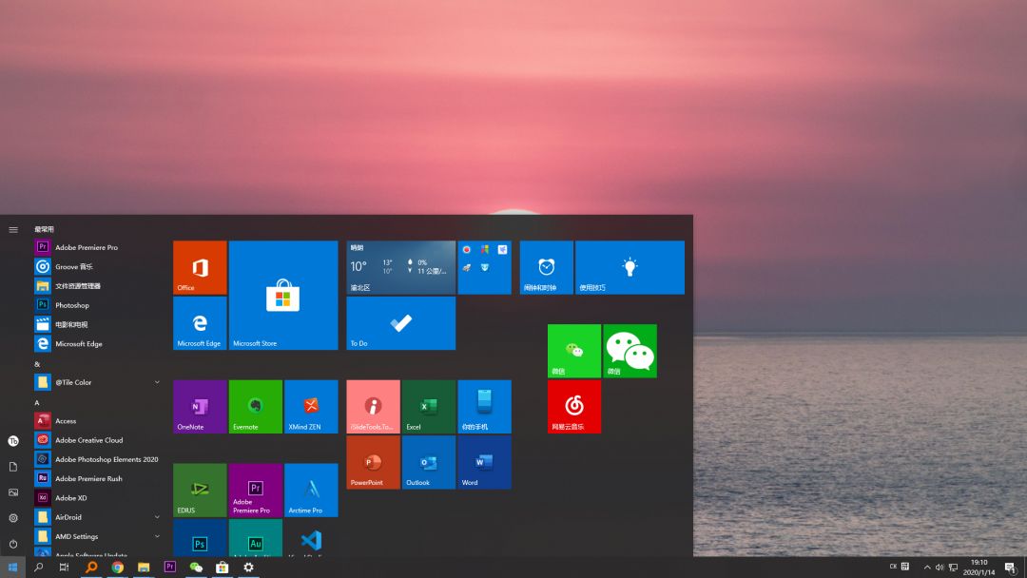Click the Windows Start button
This screenshot has height=578, width=1027.
tap(12, 568)
